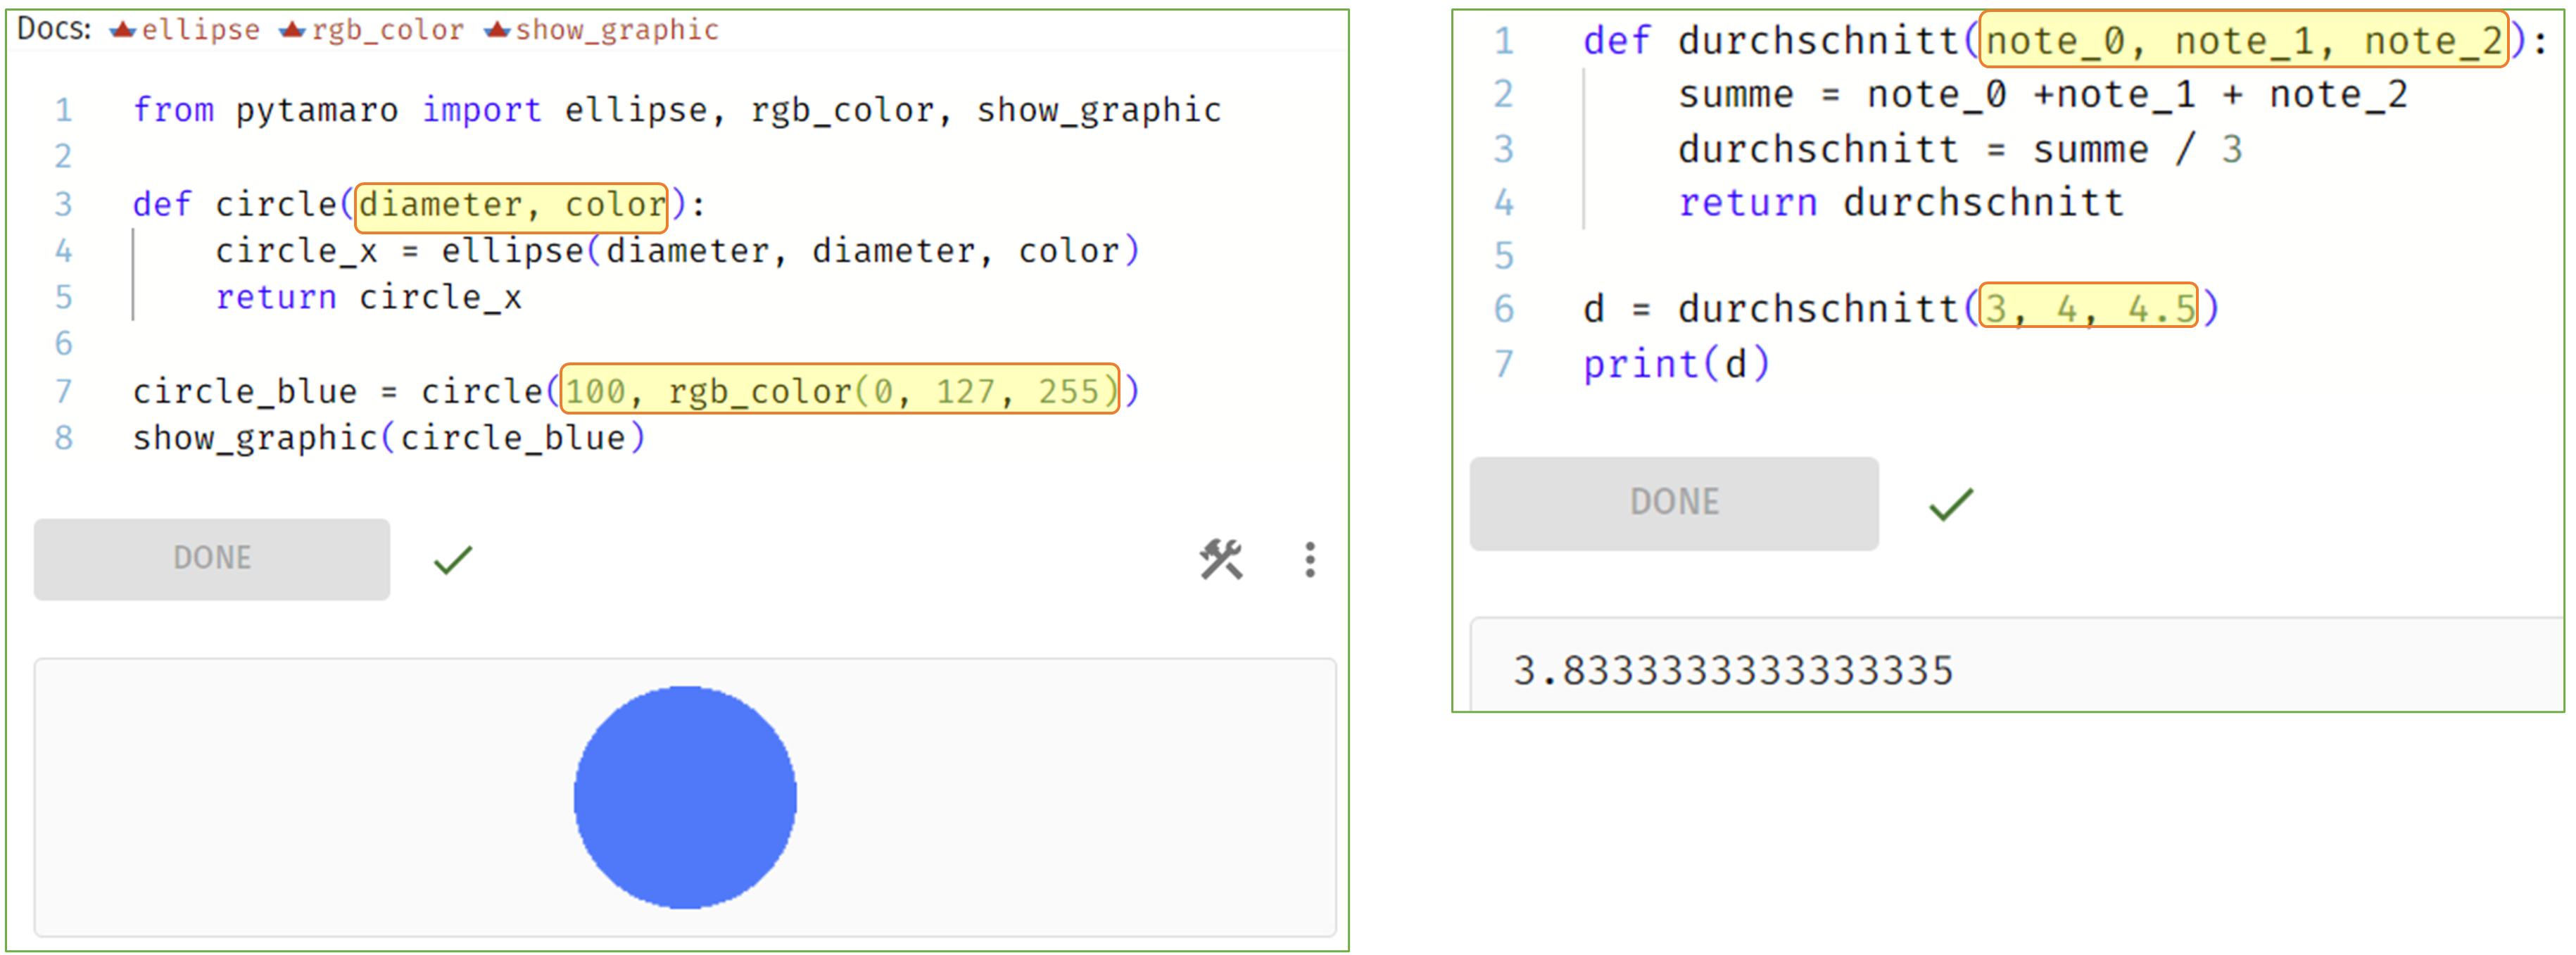
Task: Click the 'durchschnitt = summe / 3' line
Action: click(1960, 149)
